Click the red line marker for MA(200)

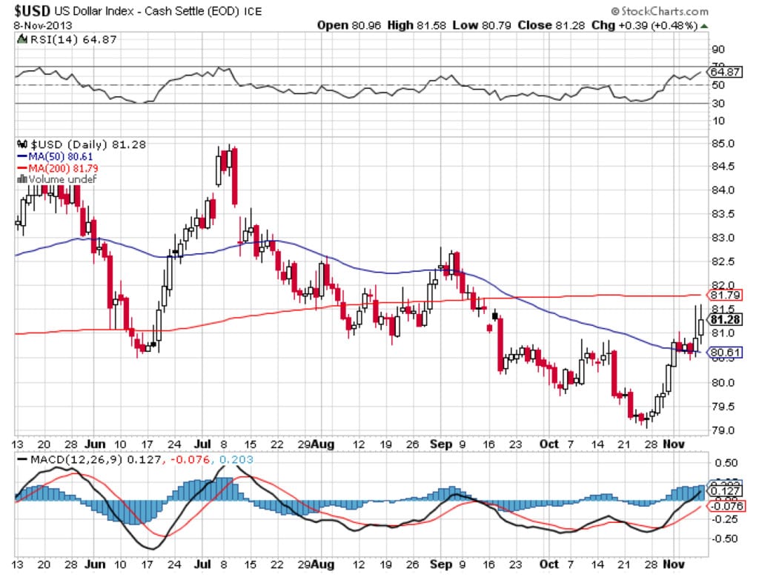22,168
